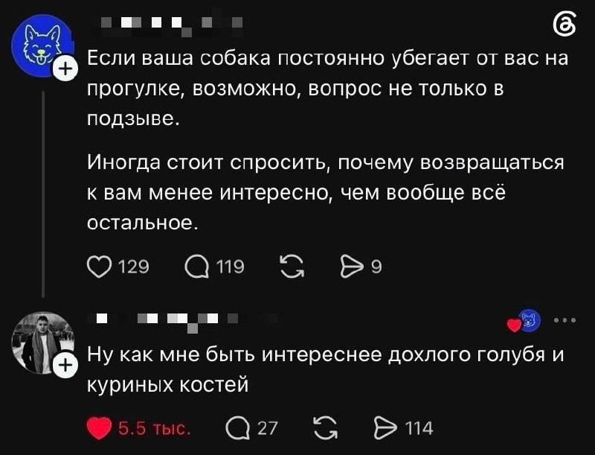595x455 pixels.
Task: Open replies on comment showing 27 replies
Action: click(x=238, y=428)
